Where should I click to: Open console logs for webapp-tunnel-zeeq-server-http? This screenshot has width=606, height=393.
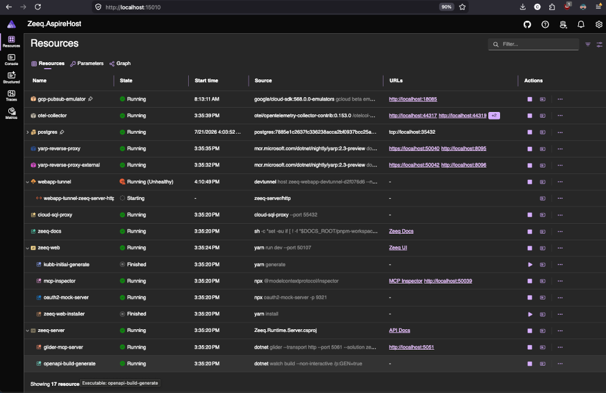point(543,198)
